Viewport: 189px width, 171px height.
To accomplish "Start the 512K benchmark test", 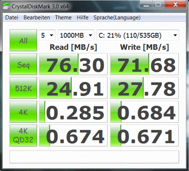I will coord(23,88).
